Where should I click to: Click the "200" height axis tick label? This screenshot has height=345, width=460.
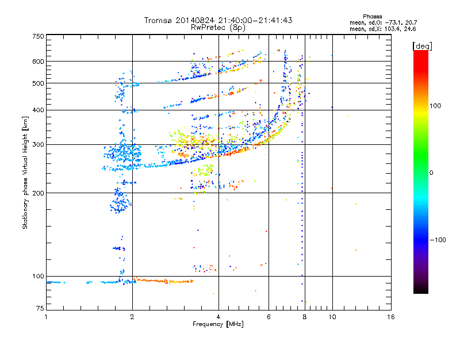point(38,193)
